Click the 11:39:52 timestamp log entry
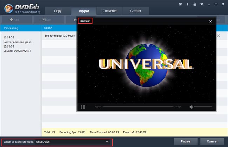The width and height of the screenshot is (228, 147). (9, 37)
